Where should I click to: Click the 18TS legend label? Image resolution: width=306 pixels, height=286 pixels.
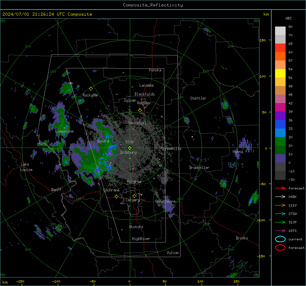point(292,231)
